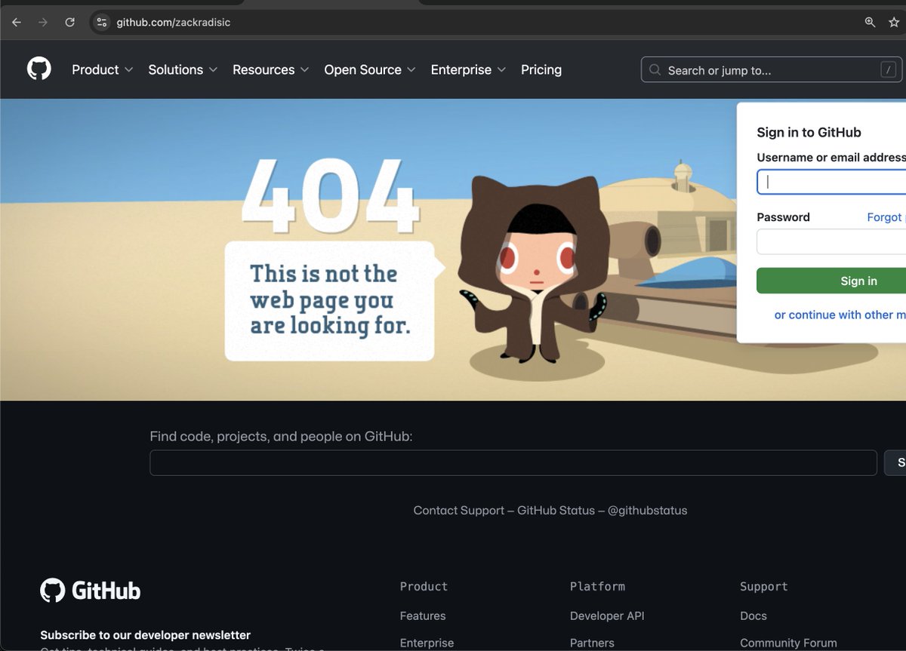Expand the Solutions dropdown menu
Image resolution: width=906 pixels, height=651 pixels.
(183, 69)
